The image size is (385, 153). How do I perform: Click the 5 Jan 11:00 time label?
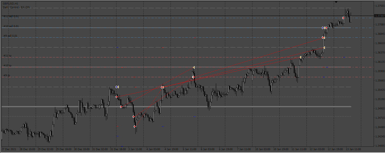pos(190,149)
